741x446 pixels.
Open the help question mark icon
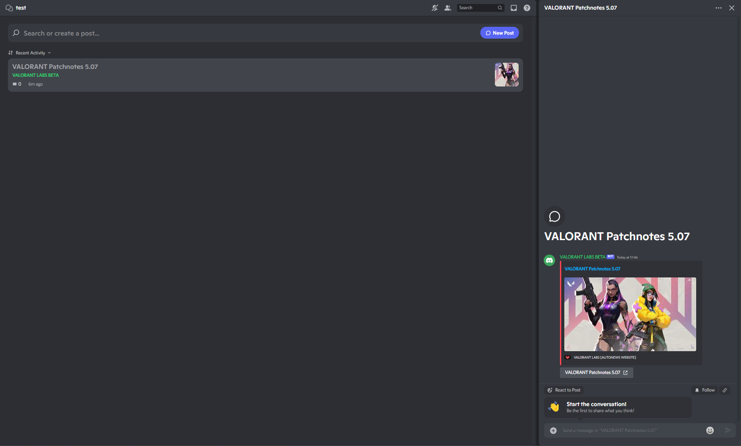click(x=527, y=8)
